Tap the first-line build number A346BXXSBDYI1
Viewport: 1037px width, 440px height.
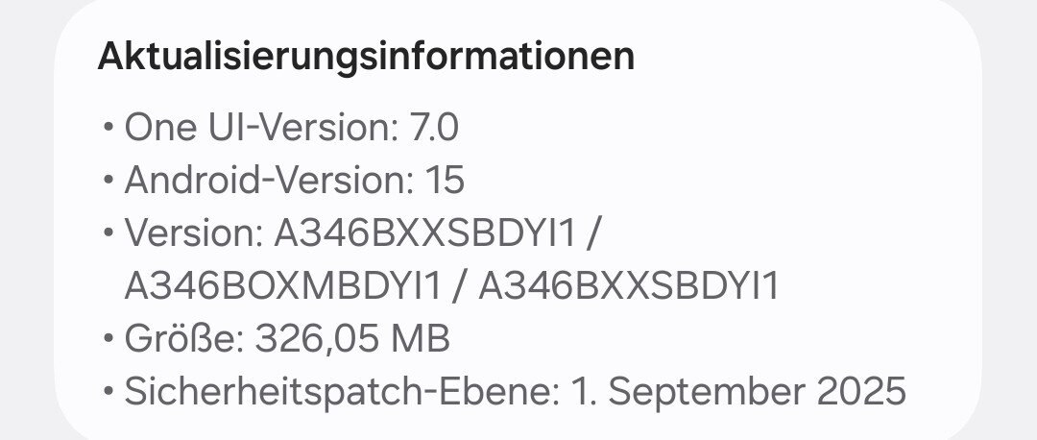click(430, 233)
